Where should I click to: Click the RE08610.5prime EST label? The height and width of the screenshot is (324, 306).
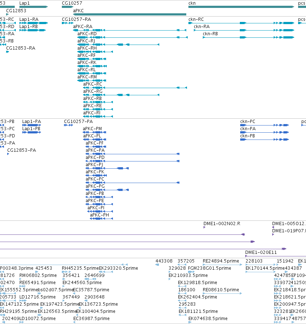click(221, 290)
